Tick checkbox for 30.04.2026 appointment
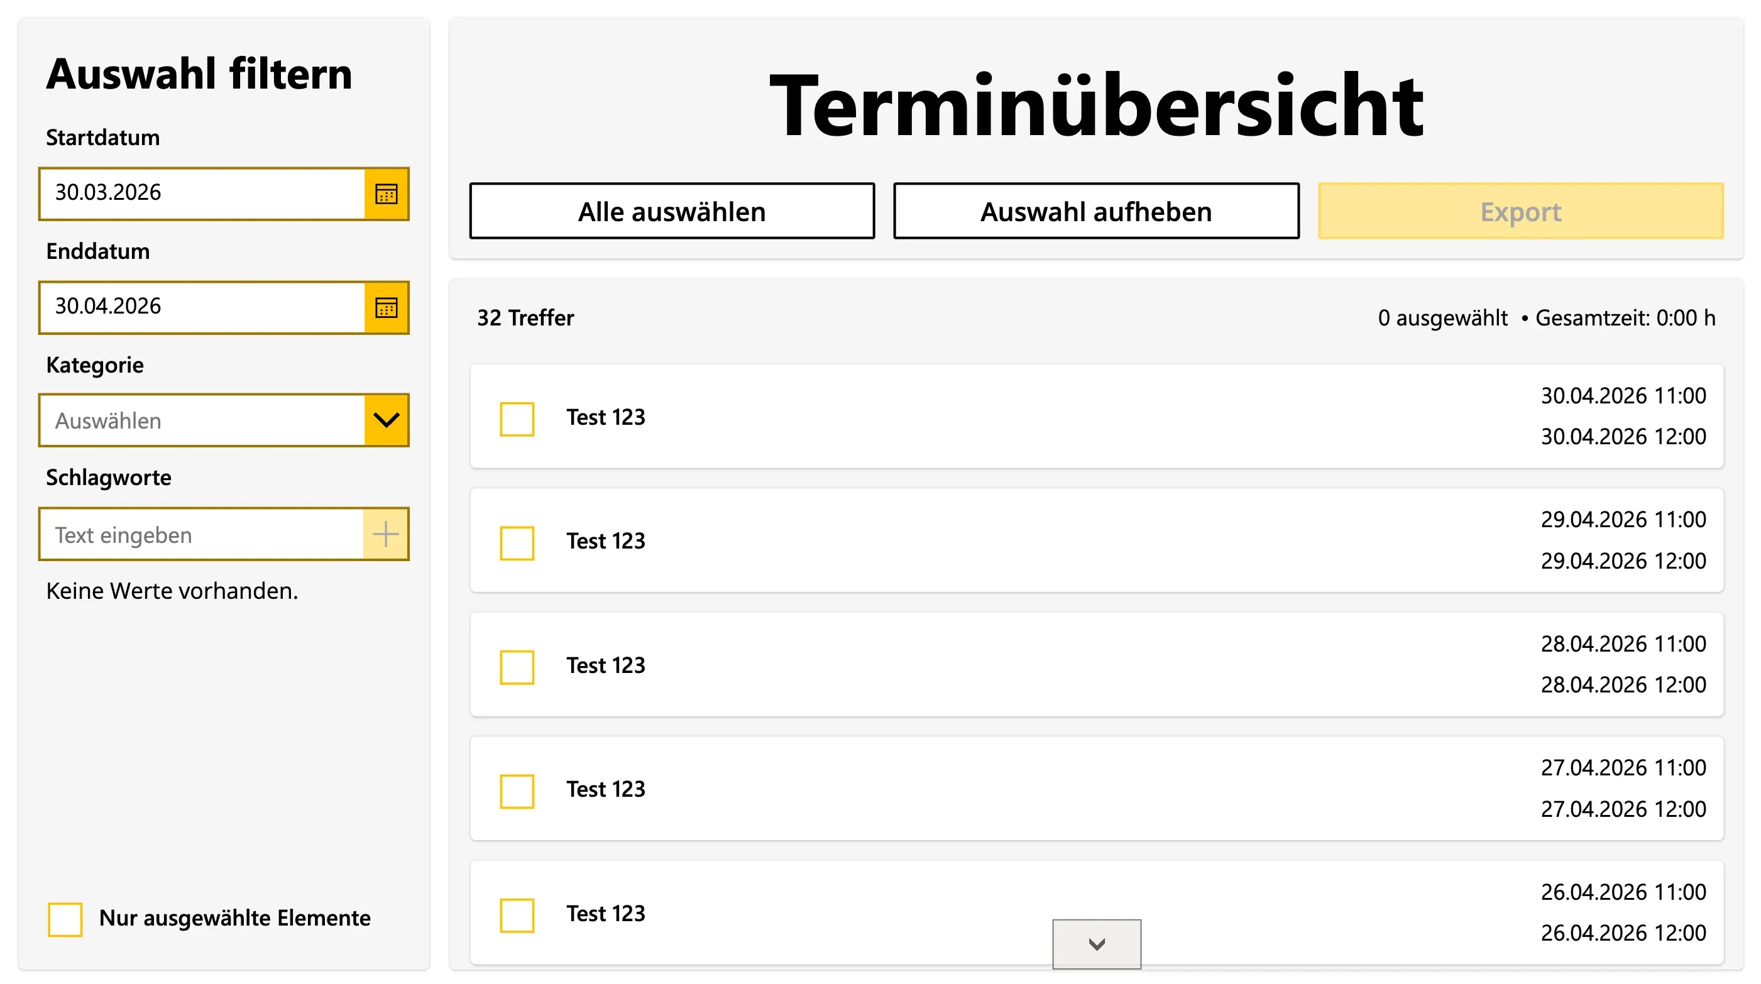This screenshot has height=984, width=1761. point(517,418)
